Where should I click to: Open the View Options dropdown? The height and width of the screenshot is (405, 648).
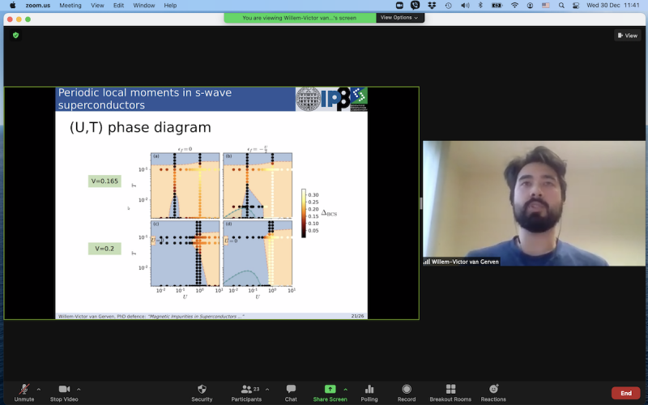tap(399, 17)
